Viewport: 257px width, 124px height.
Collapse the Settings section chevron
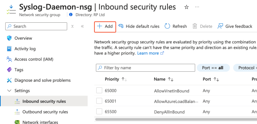point(9,91)
